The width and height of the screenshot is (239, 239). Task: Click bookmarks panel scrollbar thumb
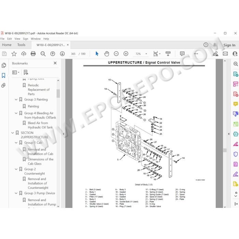coord(58,94)
